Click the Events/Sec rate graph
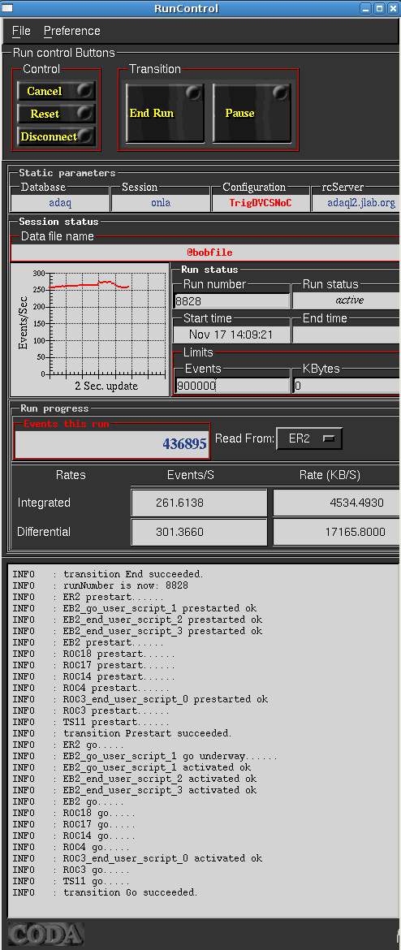Viewport: 401px width, 950px height. click(x=89, y=329)
